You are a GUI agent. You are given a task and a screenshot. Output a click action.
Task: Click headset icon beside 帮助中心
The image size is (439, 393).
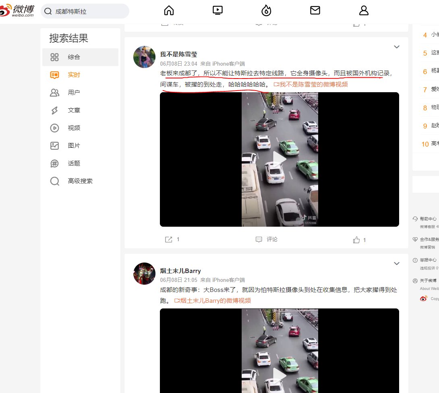415,219
